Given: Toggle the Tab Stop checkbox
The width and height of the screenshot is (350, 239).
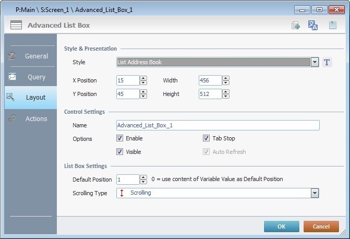Looking at the screenshot, I should click(206, 138).
